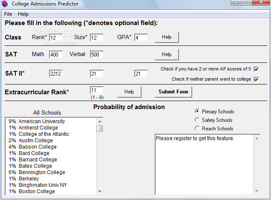Click the middle SAT II score field

tap(97, 73)
